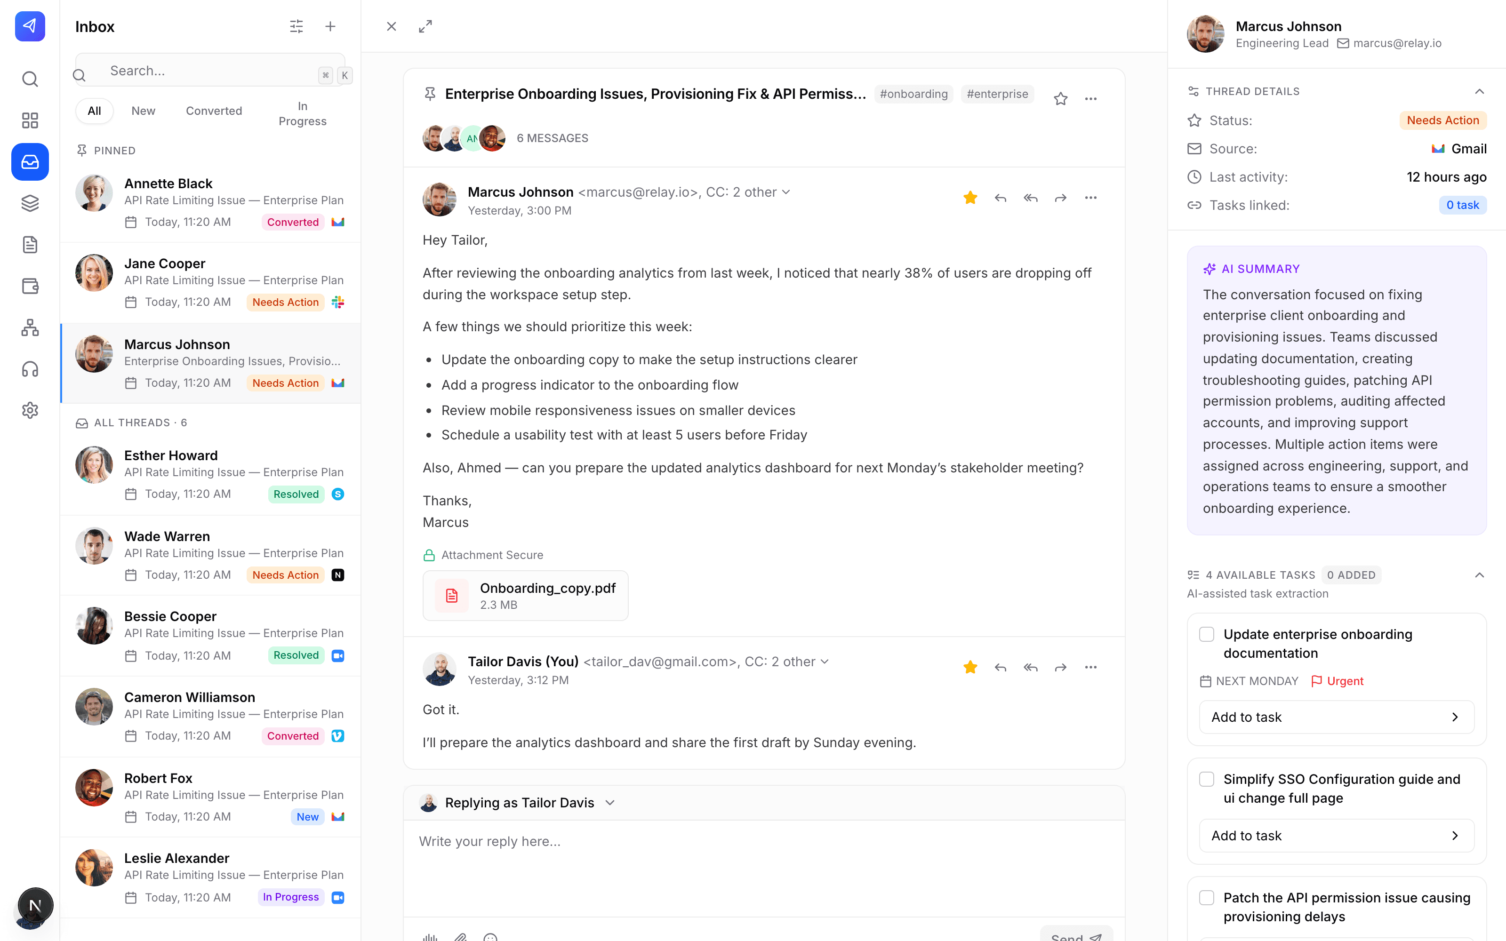
Task: Reply all on Marcus Johnson's message
Action: [x=1031, y=198]
